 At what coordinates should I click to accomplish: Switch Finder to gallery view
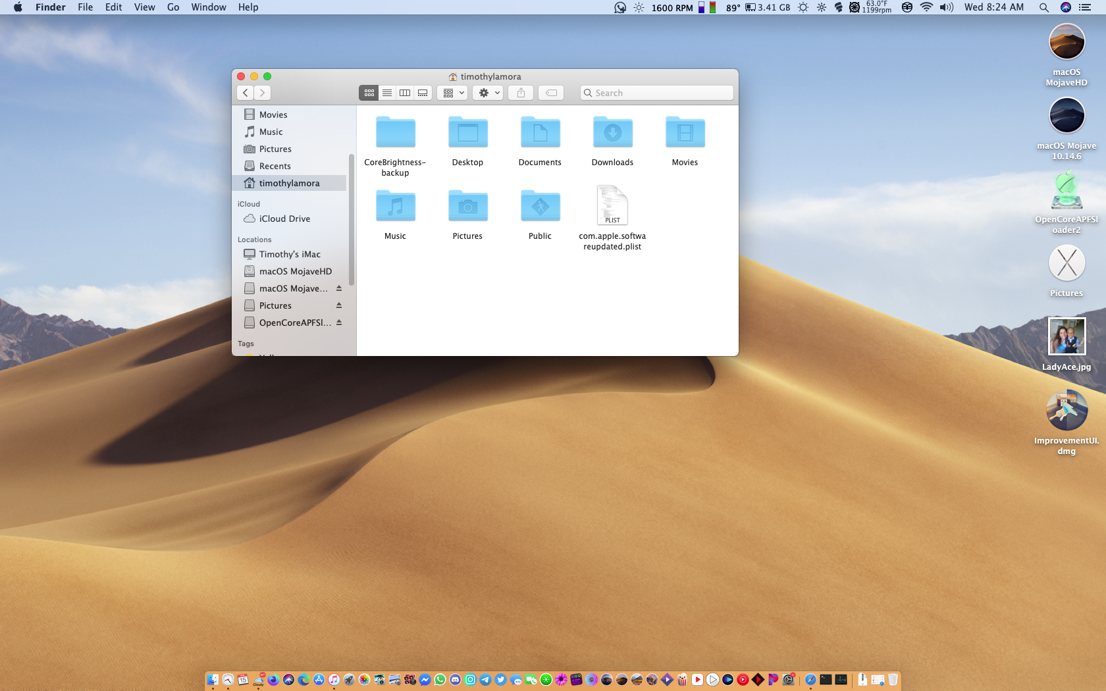(423, 93)
